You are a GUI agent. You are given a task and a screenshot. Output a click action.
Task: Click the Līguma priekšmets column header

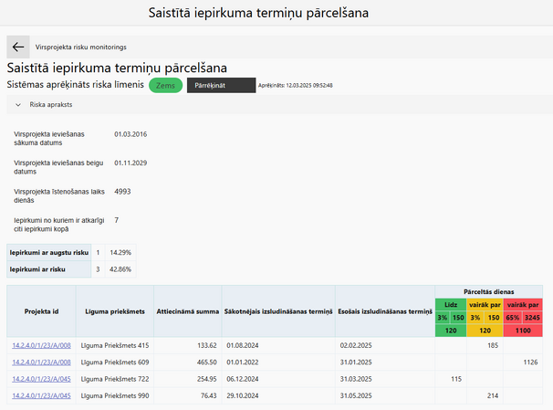tap(115, 311)
